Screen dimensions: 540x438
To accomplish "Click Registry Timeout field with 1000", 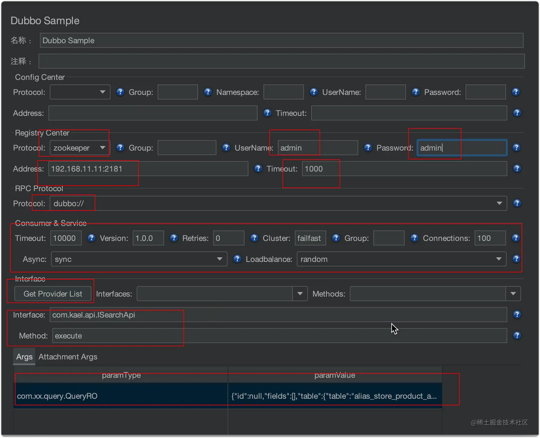I will (404, 168).
